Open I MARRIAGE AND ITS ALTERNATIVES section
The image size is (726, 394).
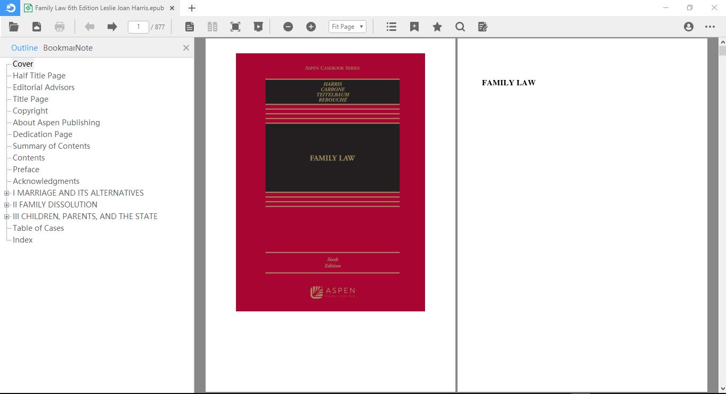pyautogui.click(x=78, y=193)
